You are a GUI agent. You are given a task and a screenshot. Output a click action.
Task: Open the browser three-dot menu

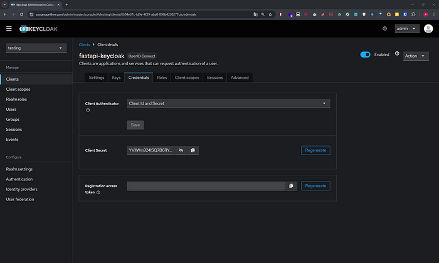pyautogui.click(x=434, y=14)
